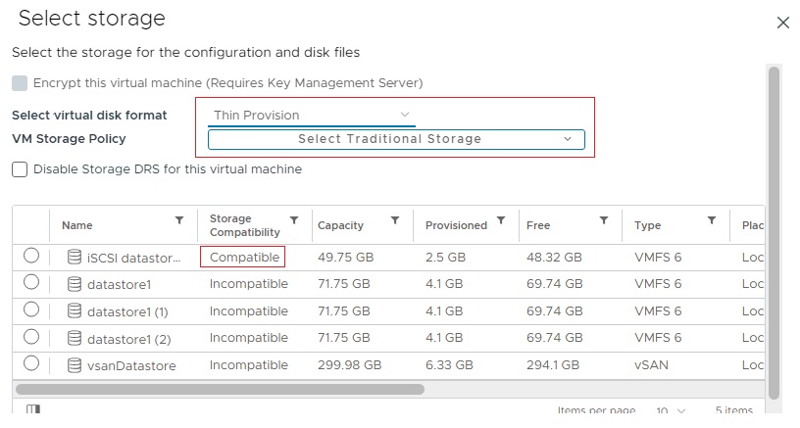
Task: Click the column chooser icon below the table
Action: 33,410
